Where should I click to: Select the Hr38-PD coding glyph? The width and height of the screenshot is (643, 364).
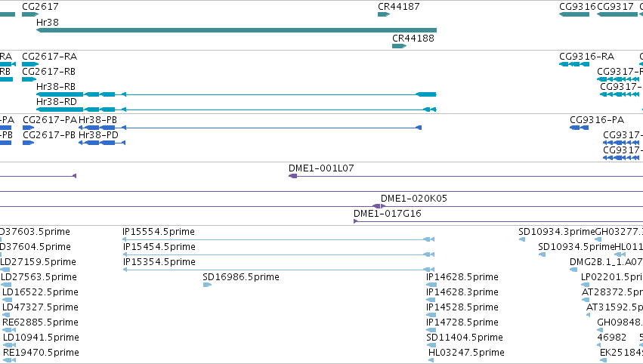(102, 143)
